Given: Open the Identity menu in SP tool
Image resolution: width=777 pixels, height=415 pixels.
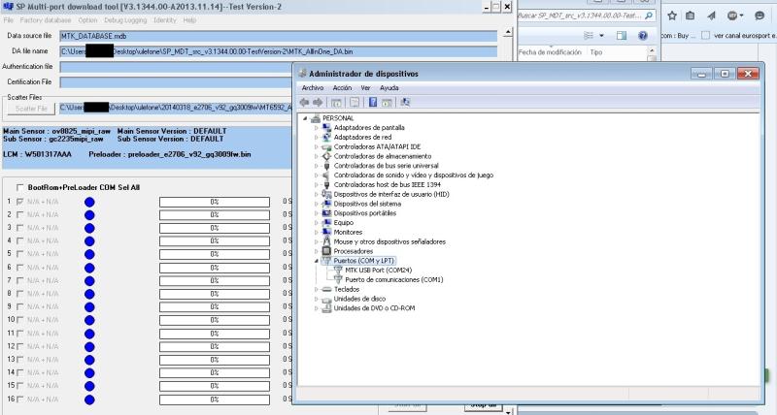Looking at the screenshot, I should (164, 20).
